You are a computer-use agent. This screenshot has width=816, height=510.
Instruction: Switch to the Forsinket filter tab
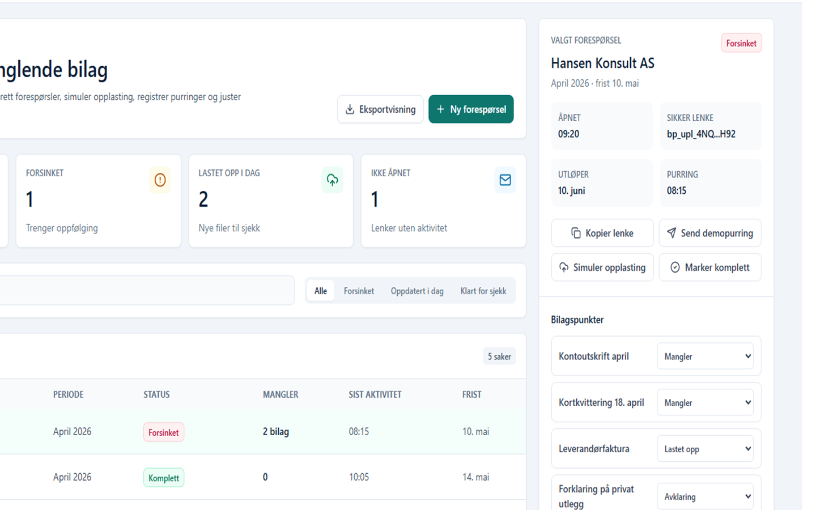(359, 291)
